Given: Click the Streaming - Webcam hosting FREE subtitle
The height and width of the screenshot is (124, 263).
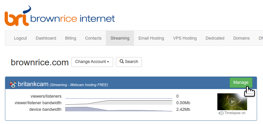Looking at the screenshot, I should pyautogui.click(x=79, y=85).
